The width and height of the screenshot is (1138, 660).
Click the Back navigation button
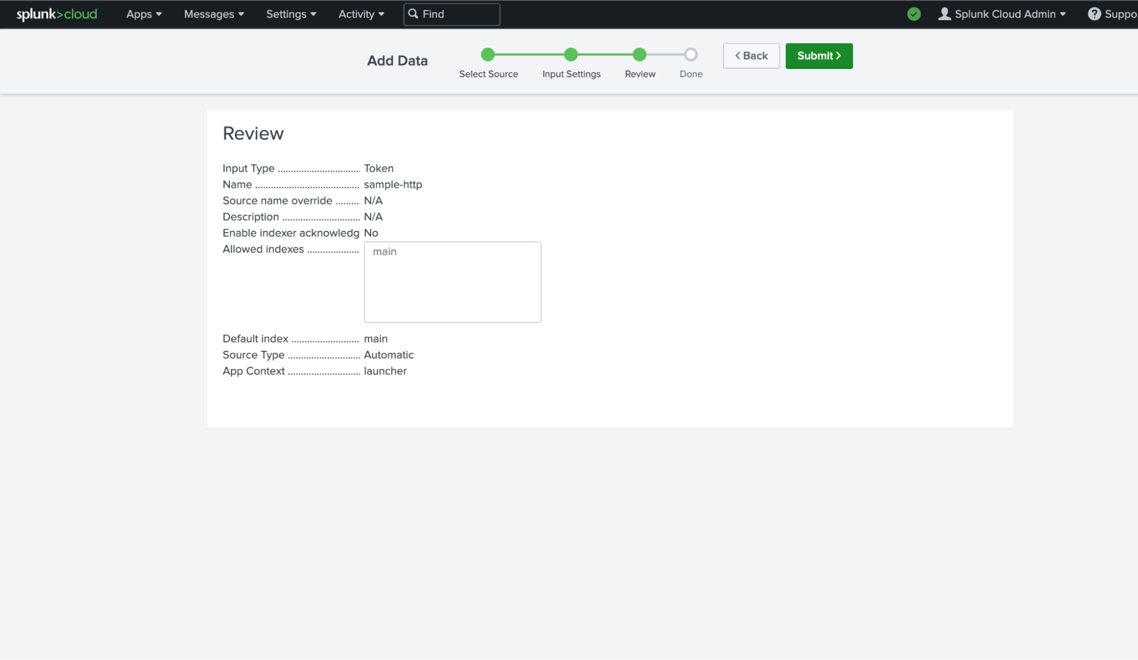[x=751, y=56]
